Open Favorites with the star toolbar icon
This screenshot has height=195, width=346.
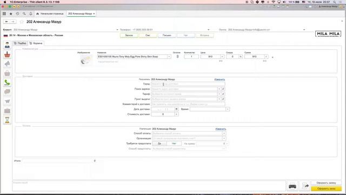[x=11, y=14]
